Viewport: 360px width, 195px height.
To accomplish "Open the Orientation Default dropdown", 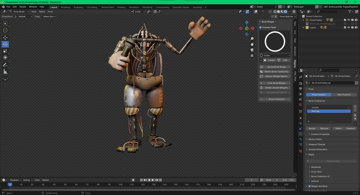I will pos(23,16).
